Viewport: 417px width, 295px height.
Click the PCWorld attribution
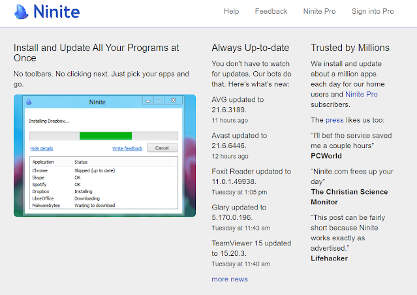(x=326, y=156)
